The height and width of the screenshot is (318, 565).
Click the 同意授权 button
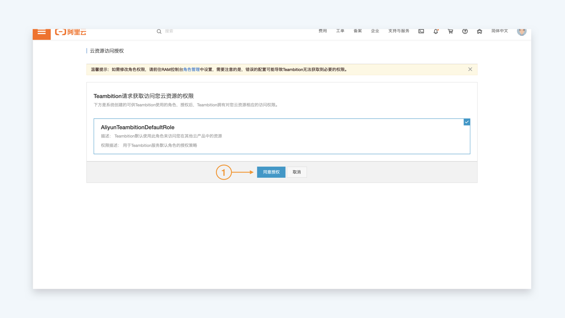[271, 172]
